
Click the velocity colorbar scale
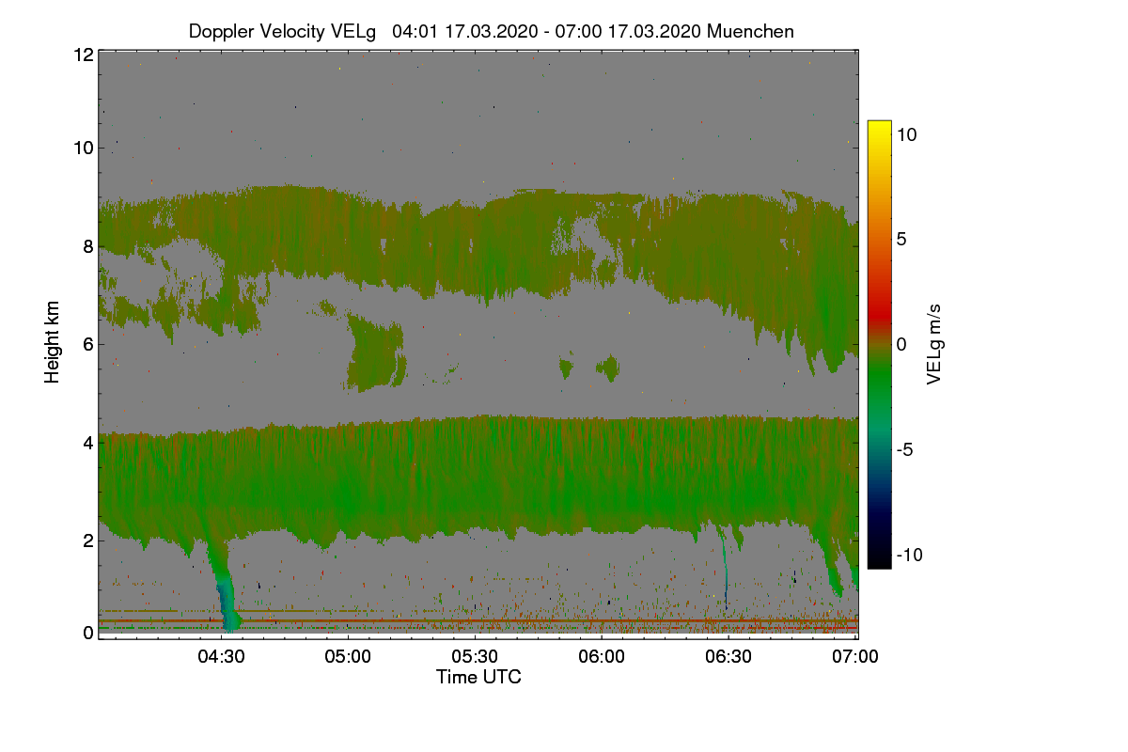(879, 344)
